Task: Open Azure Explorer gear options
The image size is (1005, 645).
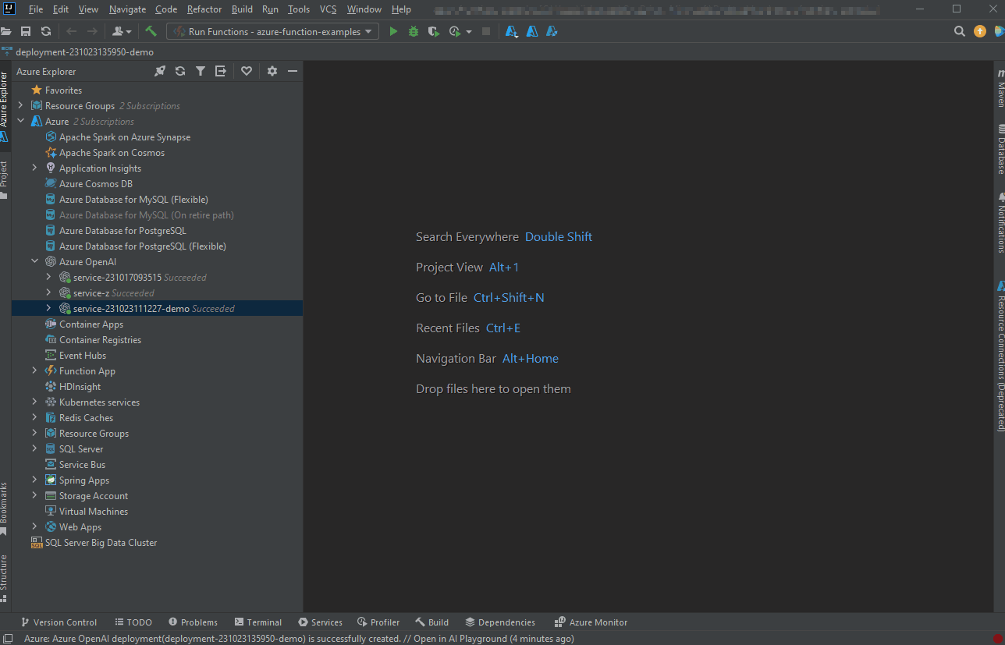Action: [272, 71]
